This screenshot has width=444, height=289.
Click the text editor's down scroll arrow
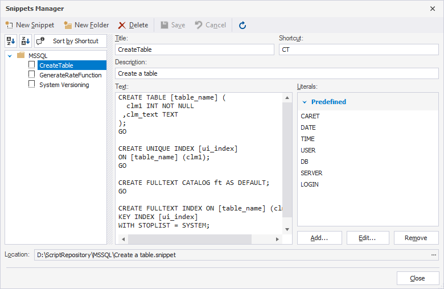(x=287, y=229)
